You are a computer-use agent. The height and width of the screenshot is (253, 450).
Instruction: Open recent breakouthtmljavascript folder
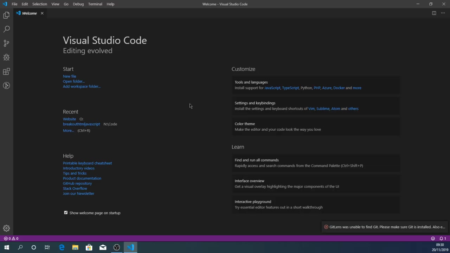81,124
